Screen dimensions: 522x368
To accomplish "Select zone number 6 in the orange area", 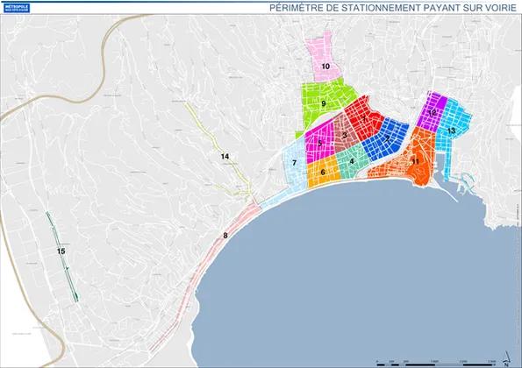I will (x=323, y=173).
